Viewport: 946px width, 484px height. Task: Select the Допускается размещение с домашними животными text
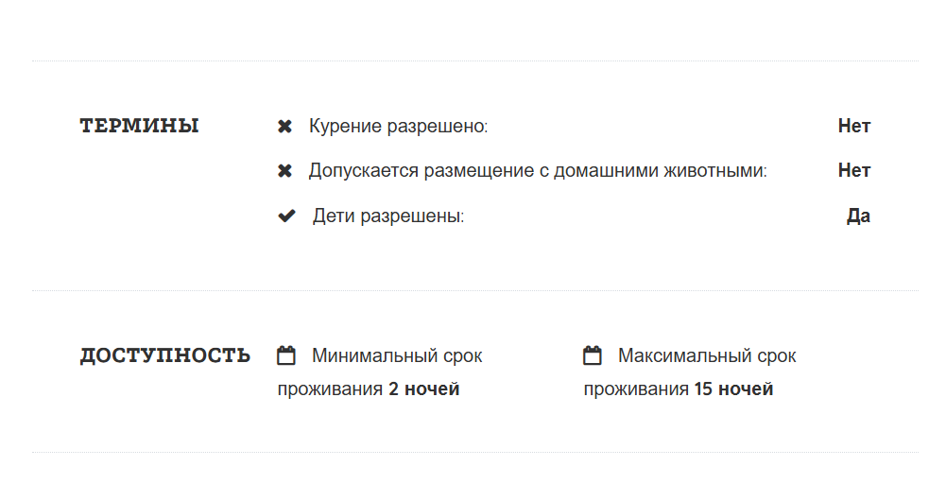click(x=538, y=171)
